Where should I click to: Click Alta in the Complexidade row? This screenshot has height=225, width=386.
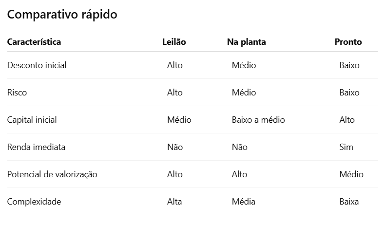coord(174,202)
